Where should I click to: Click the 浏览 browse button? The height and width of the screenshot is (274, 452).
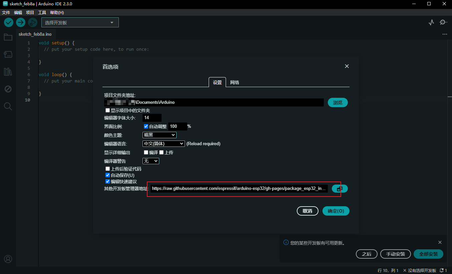338,102
